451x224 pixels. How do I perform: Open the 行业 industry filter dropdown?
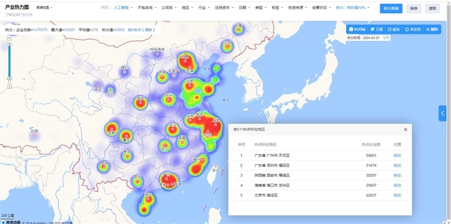coord(204,8)
